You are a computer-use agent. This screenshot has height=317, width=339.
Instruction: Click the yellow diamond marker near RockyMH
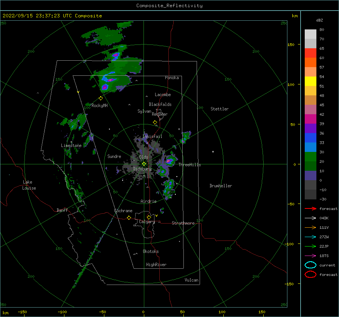(101, 98)
